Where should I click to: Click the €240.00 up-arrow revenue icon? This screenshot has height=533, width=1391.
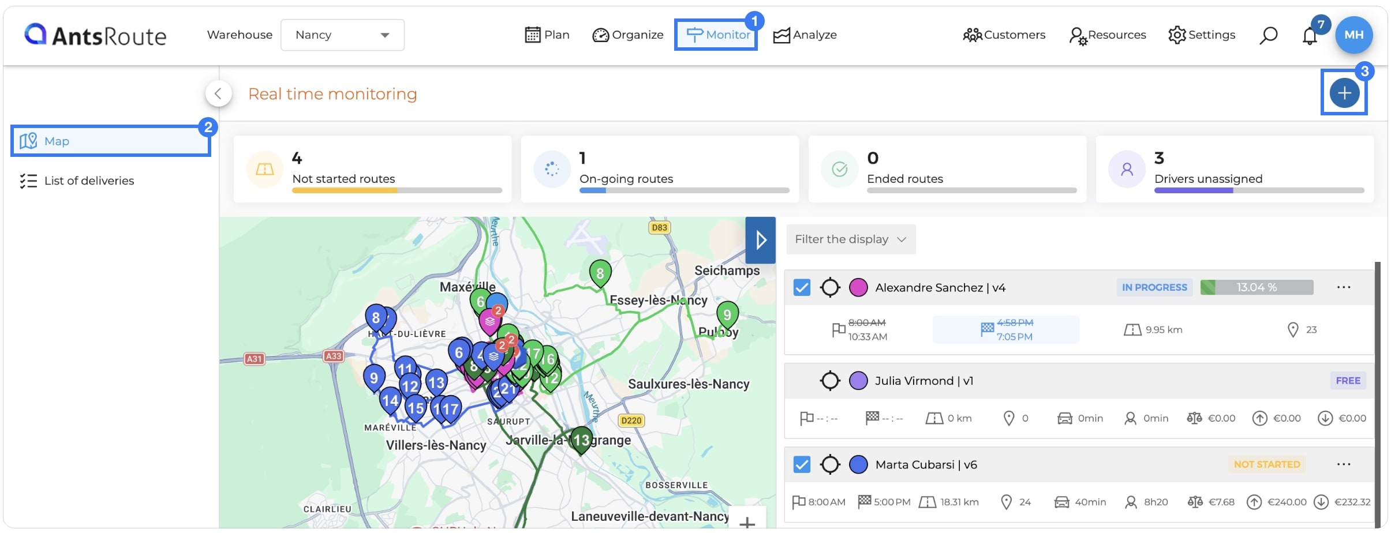coord(1254,502)
